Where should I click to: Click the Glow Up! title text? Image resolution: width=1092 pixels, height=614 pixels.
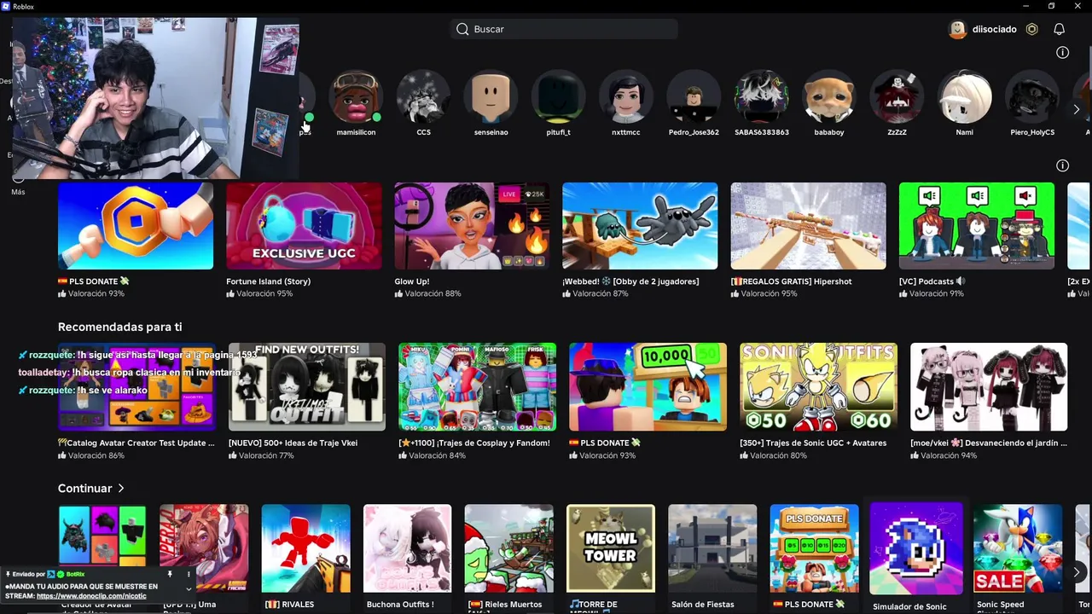click(412, 281)
